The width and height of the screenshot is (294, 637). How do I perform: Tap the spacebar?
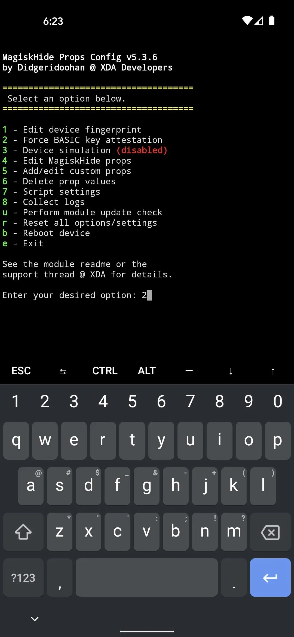pos(146,577)
